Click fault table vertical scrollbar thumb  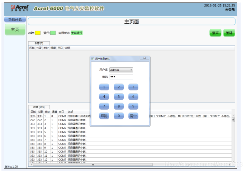click(233, 120)
